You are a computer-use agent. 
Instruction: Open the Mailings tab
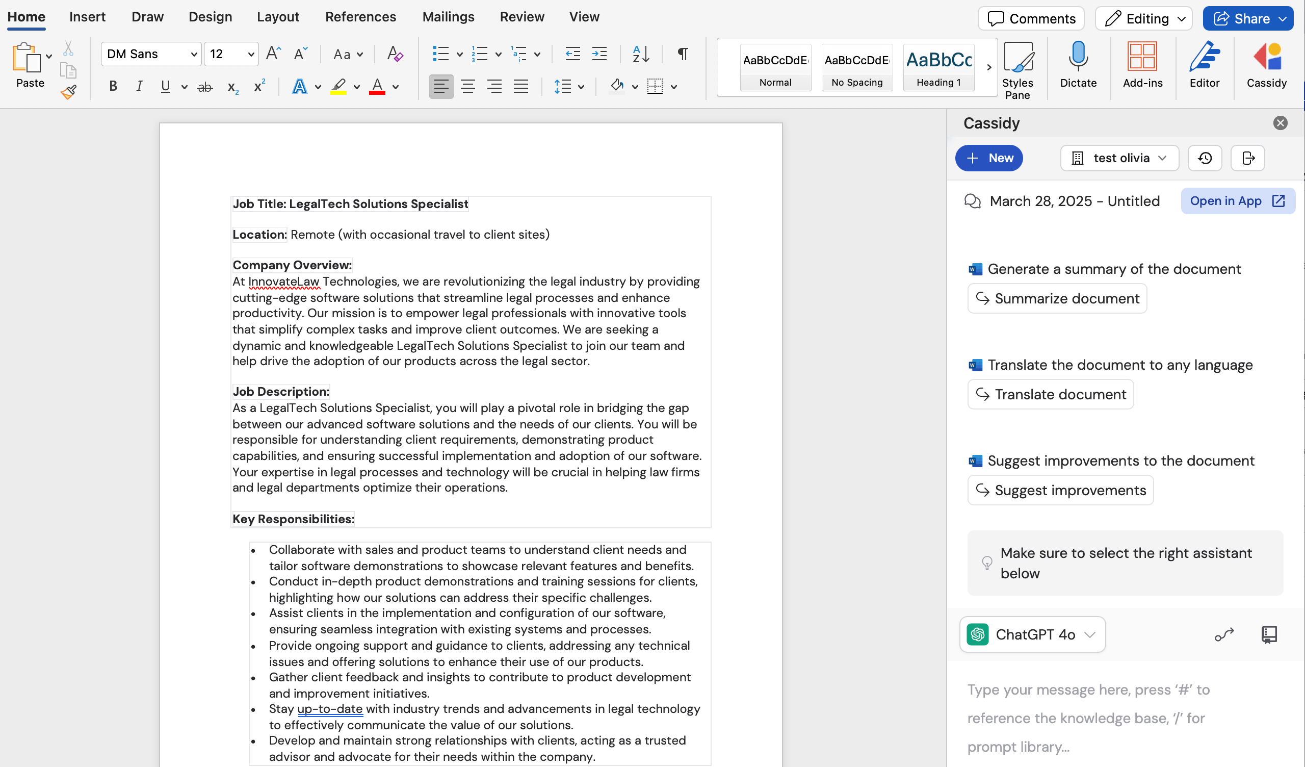click(x=448, y=17)
